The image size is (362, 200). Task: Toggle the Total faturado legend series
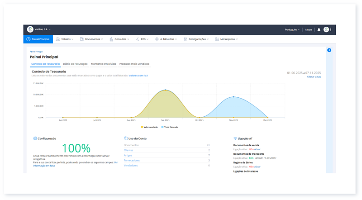point(170,127)
